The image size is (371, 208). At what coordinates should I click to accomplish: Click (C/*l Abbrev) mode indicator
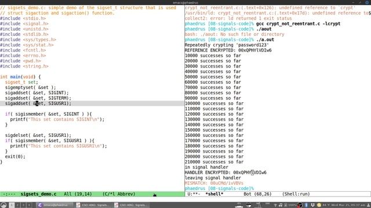click(119, 194)
